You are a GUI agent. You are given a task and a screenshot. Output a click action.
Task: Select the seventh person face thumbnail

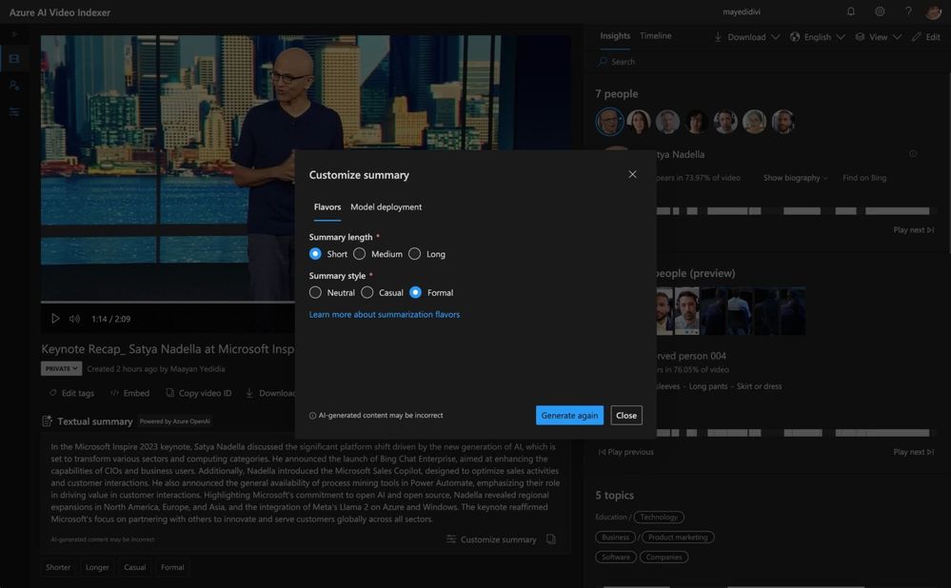pos(783,122)
